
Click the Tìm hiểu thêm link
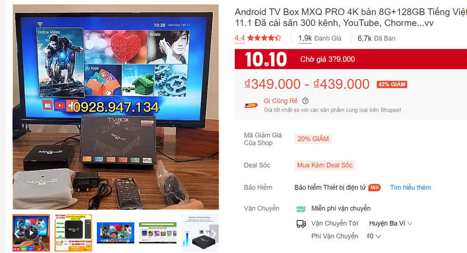pyautogui.click(x=410, y=187)
